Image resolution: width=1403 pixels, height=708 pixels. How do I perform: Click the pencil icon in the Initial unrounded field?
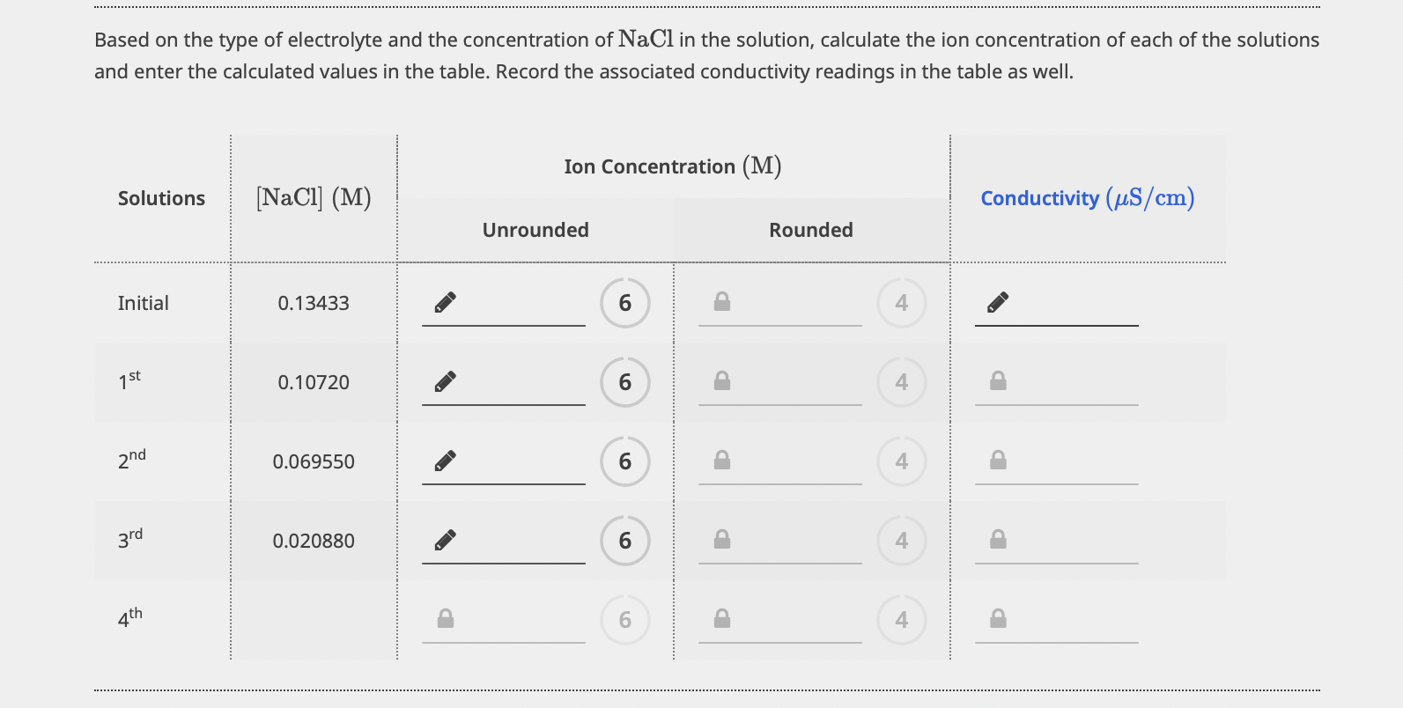click(x=446, y=303)
